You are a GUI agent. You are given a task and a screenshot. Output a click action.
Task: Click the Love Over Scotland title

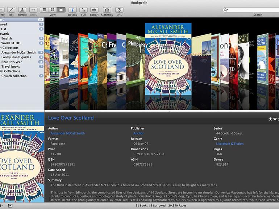[x=71, y=118]
